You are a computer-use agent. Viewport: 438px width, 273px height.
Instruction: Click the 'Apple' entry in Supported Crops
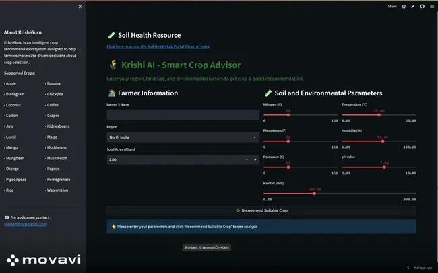11,83
